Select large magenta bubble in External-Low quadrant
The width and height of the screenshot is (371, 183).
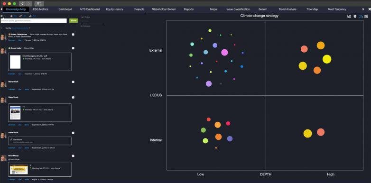coord(224,52)
